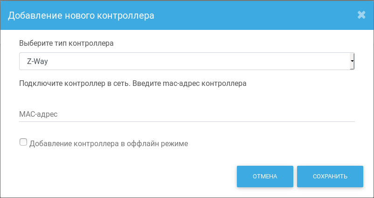Tick the square box before 'Добавление контроллера'

[23, 142]
